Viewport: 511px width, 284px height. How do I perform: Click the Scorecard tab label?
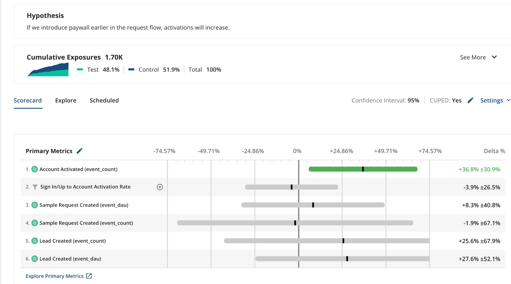coord(28,100)
